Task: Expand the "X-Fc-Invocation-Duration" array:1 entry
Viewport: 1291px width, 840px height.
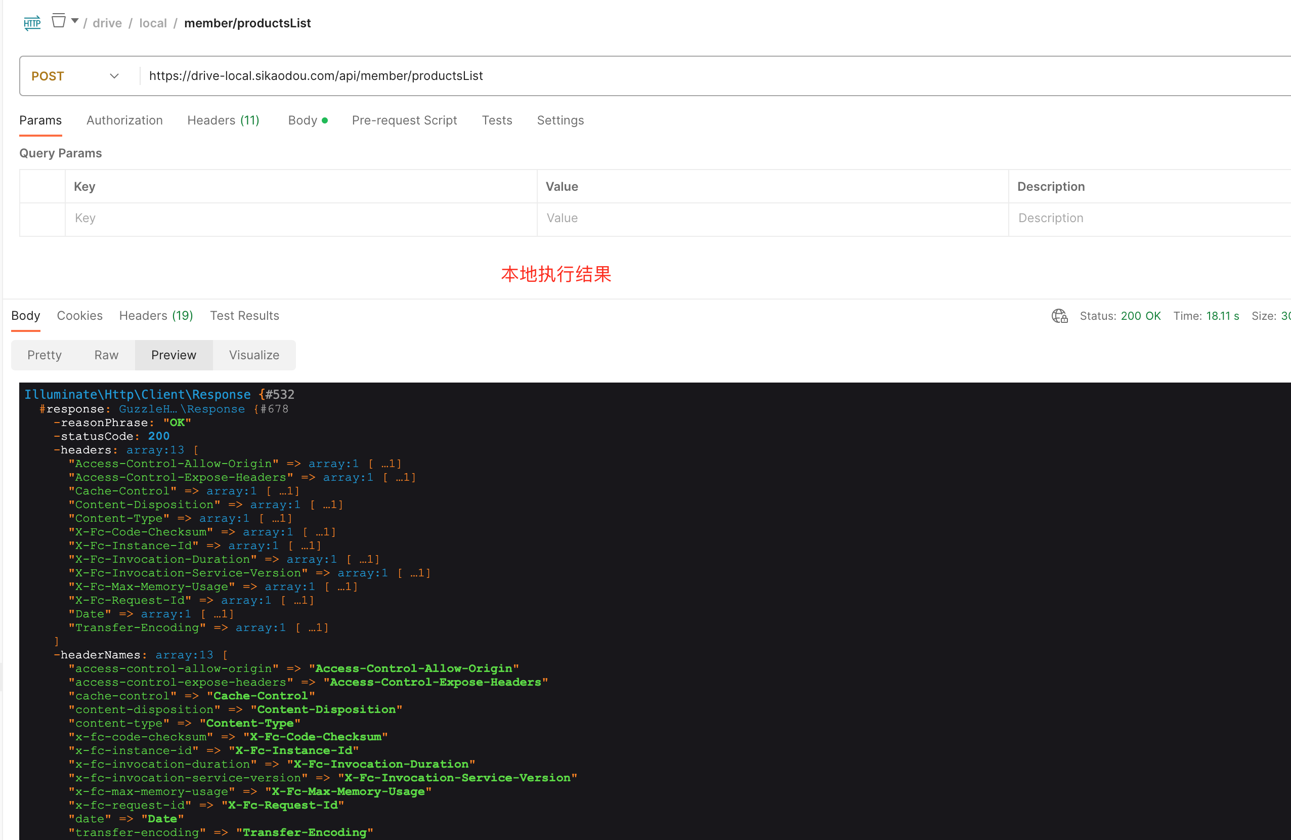Action: tap(333, 560)
